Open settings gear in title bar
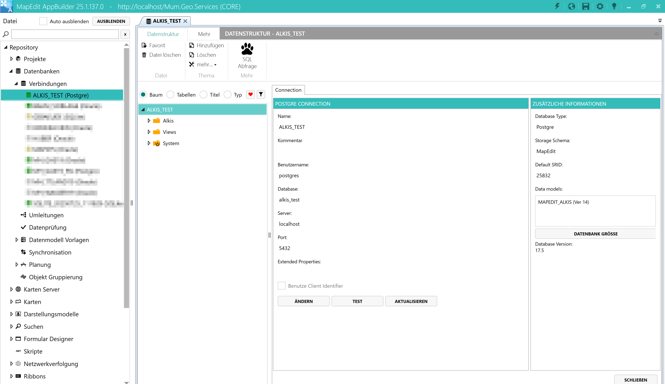Viewport: 665px width, 384px height. point(600,7)
